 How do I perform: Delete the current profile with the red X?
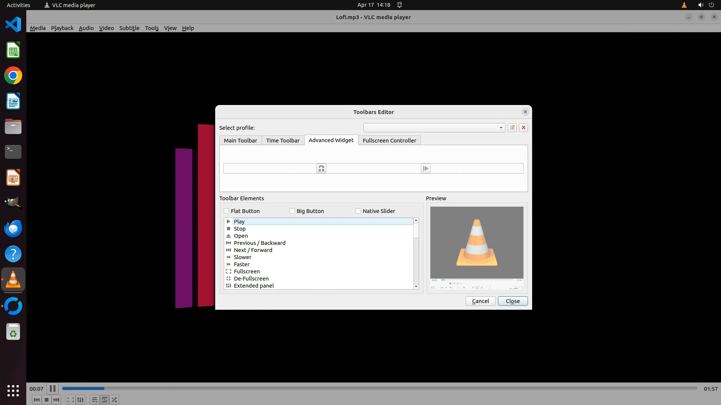(x=523, y=128)
